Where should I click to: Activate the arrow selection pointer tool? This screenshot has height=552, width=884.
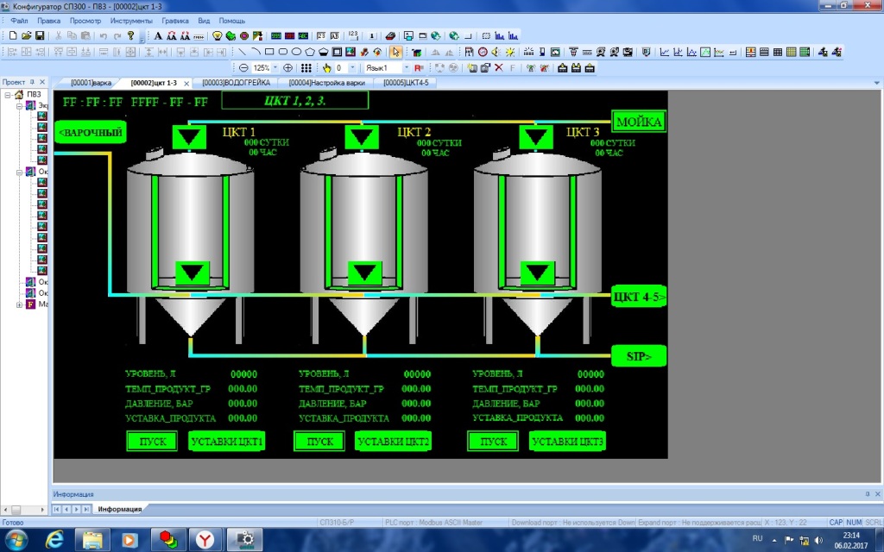click(396, 52)
